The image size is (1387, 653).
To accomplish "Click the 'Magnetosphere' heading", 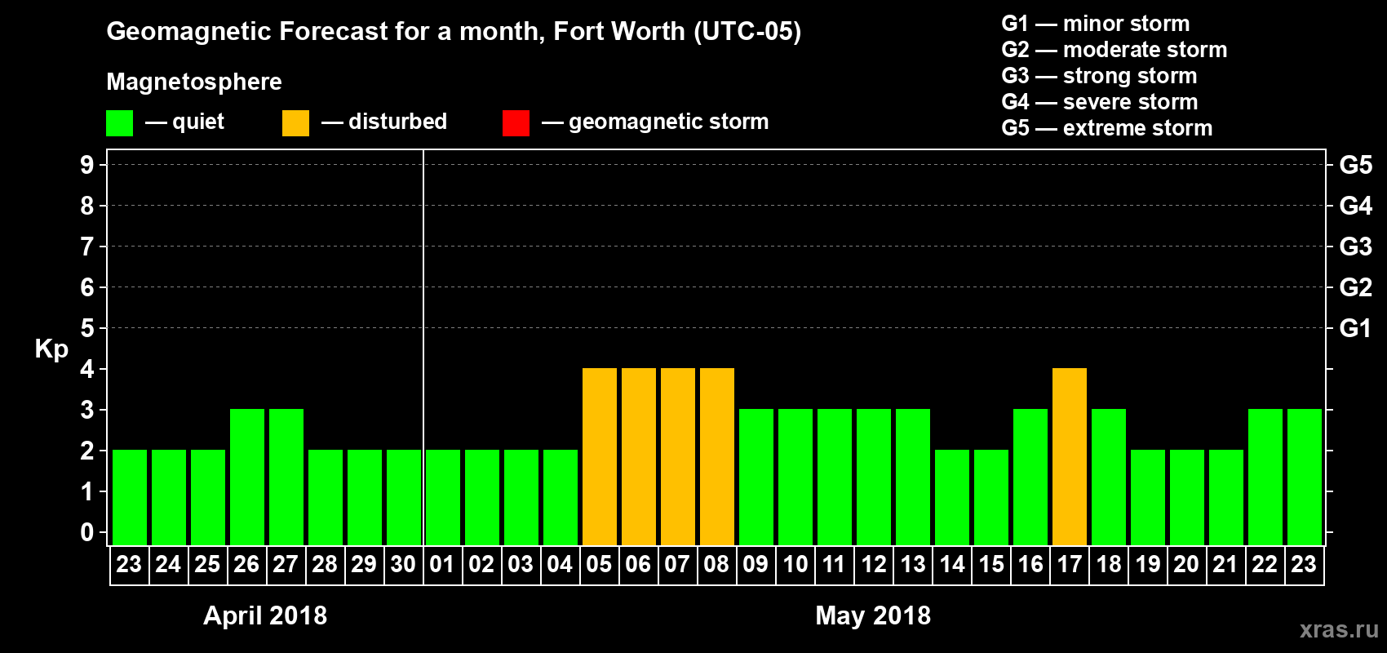I will coord(194,82).
